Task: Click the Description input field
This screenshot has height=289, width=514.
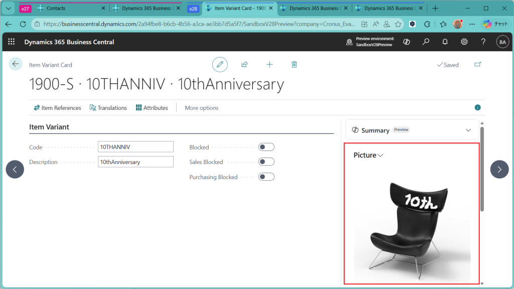Action: [136, 162]
